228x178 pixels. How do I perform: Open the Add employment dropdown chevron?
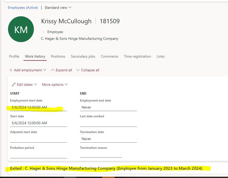click(45, 70)
